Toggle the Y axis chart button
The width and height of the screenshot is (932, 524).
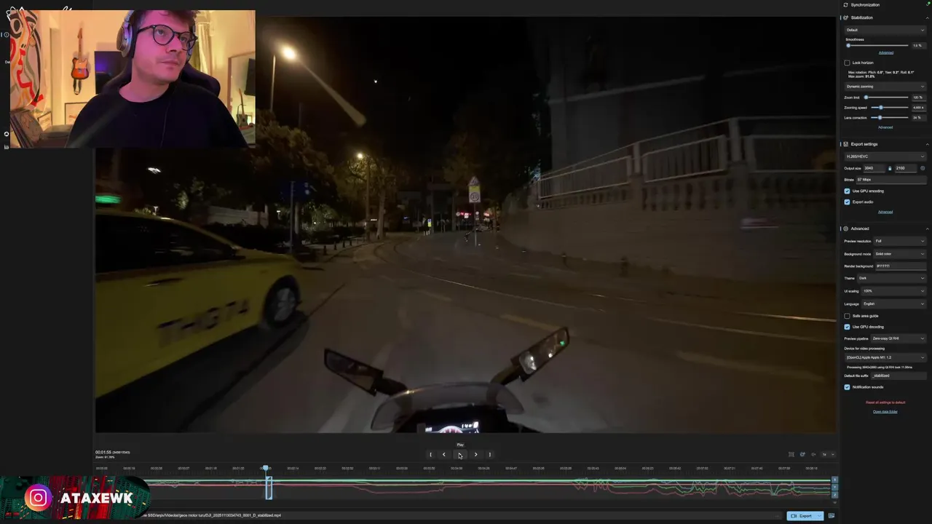834,487
